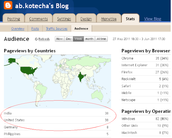Click the Safari browser row
Viewport: 172px width, 138px height.
click(146, 86)
